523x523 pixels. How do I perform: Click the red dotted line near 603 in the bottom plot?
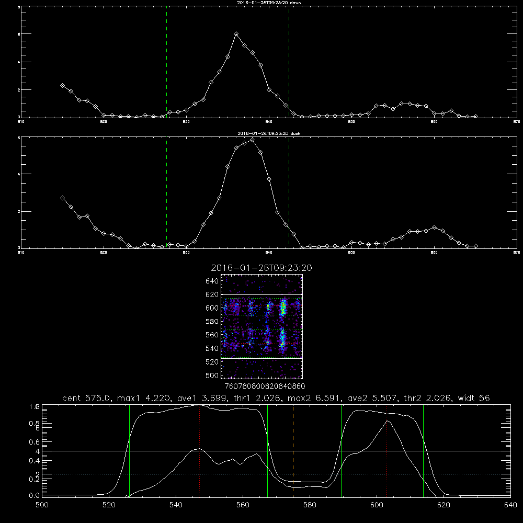click(x=387, y=450)
